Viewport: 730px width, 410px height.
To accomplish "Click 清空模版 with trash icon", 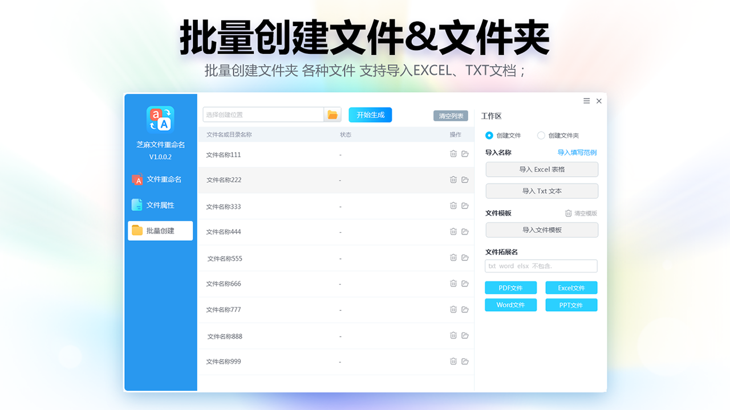I will 581,213.
